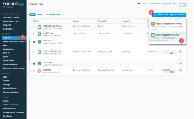The width and height of the screenshot is (194, 119).
Task: Click the Source column header
Action: pos(76,21)
